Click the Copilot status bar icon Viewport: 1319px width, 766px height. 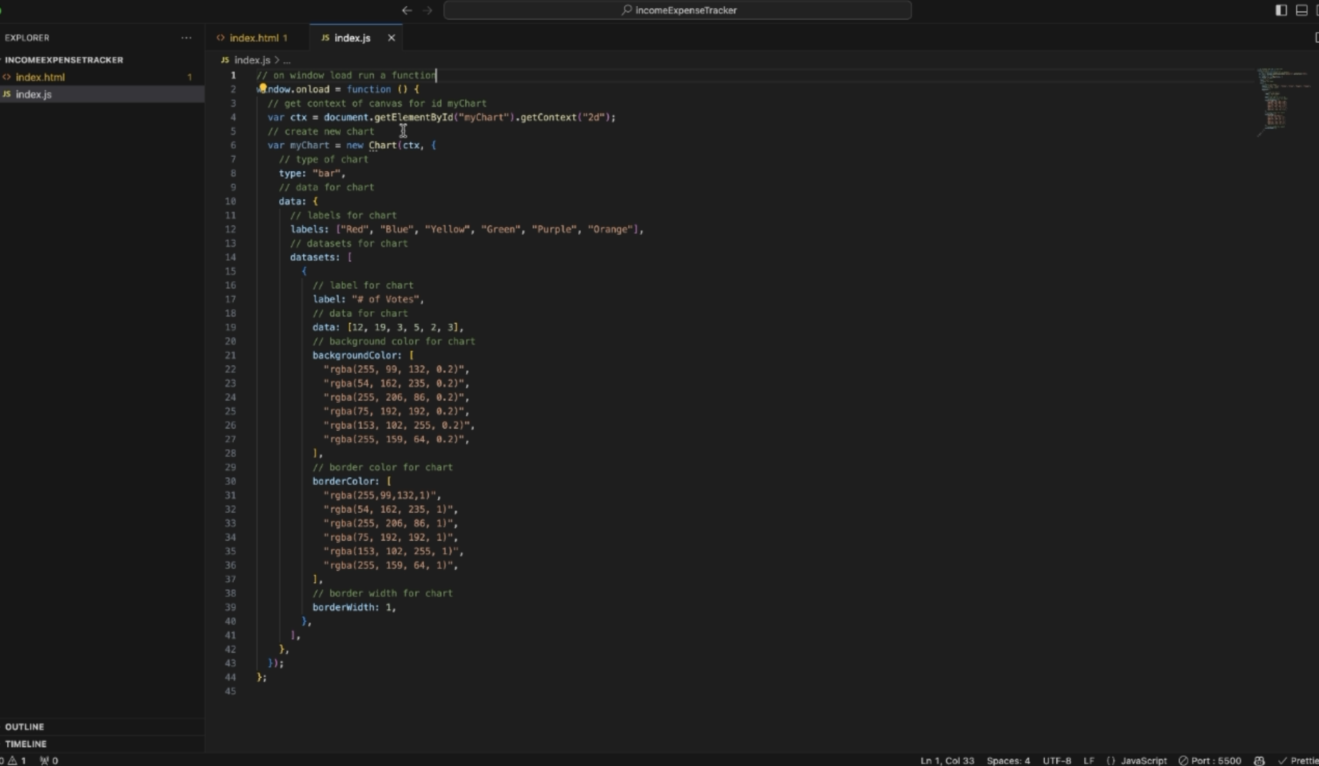[x=1259, y=760]
